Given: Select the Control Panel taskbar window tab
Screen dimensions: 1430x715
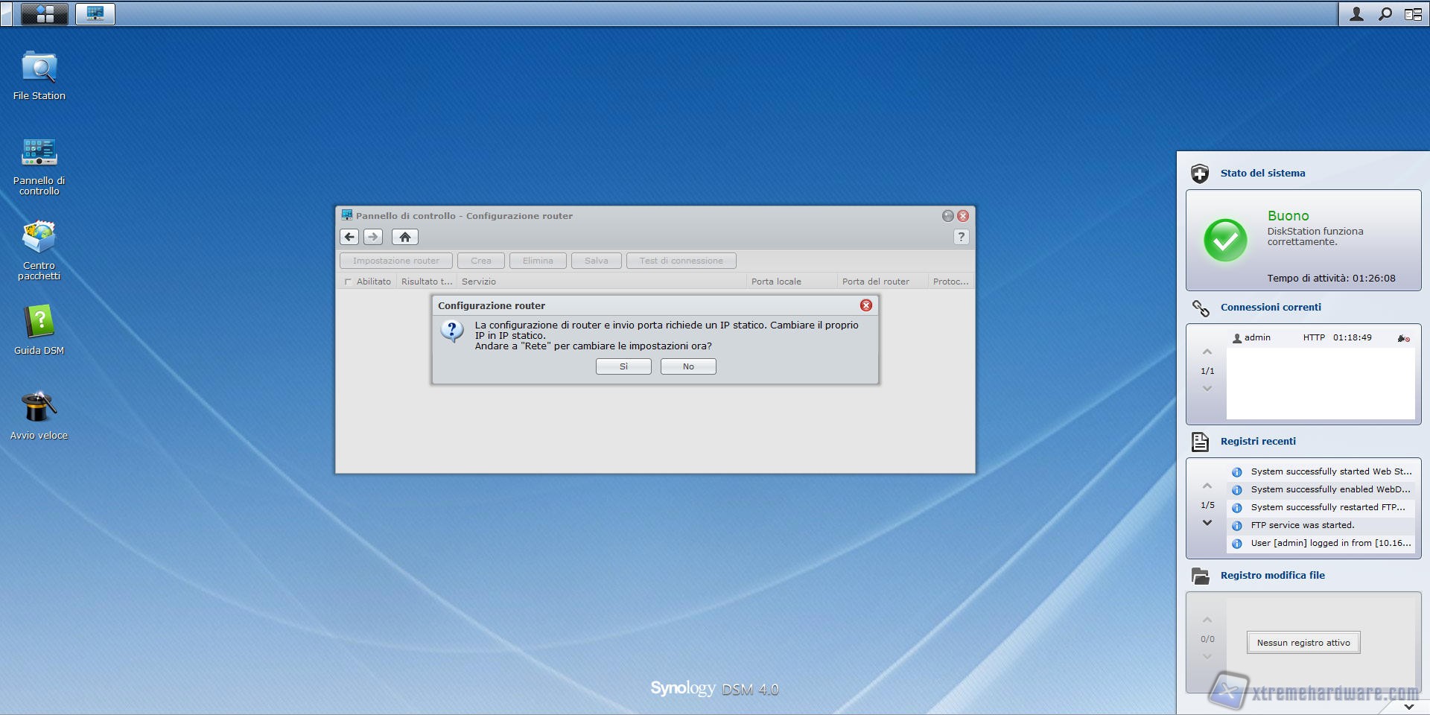Looking at the screenshot, I should click(x=95, y=13).
